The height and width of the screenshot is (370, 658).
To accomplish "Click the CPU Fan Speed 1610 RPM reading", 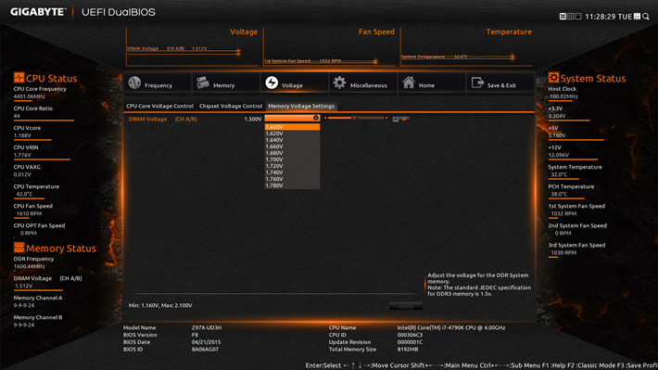I will [x=29, y=214].
